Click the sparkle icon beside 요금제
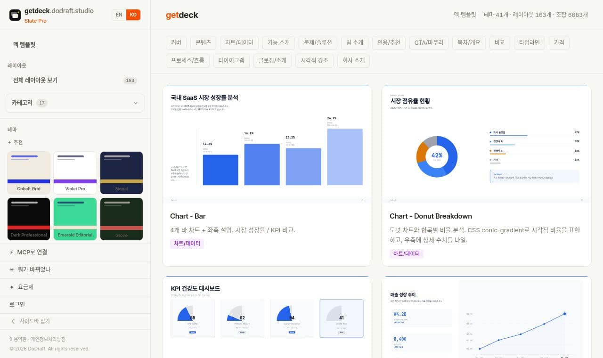This screenshot has height=358, width=603. 12,287
